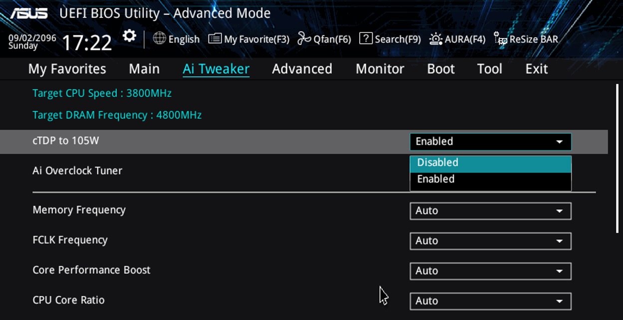
Task: Click the ReSize BAR icon
Action: tap(500, 38)
